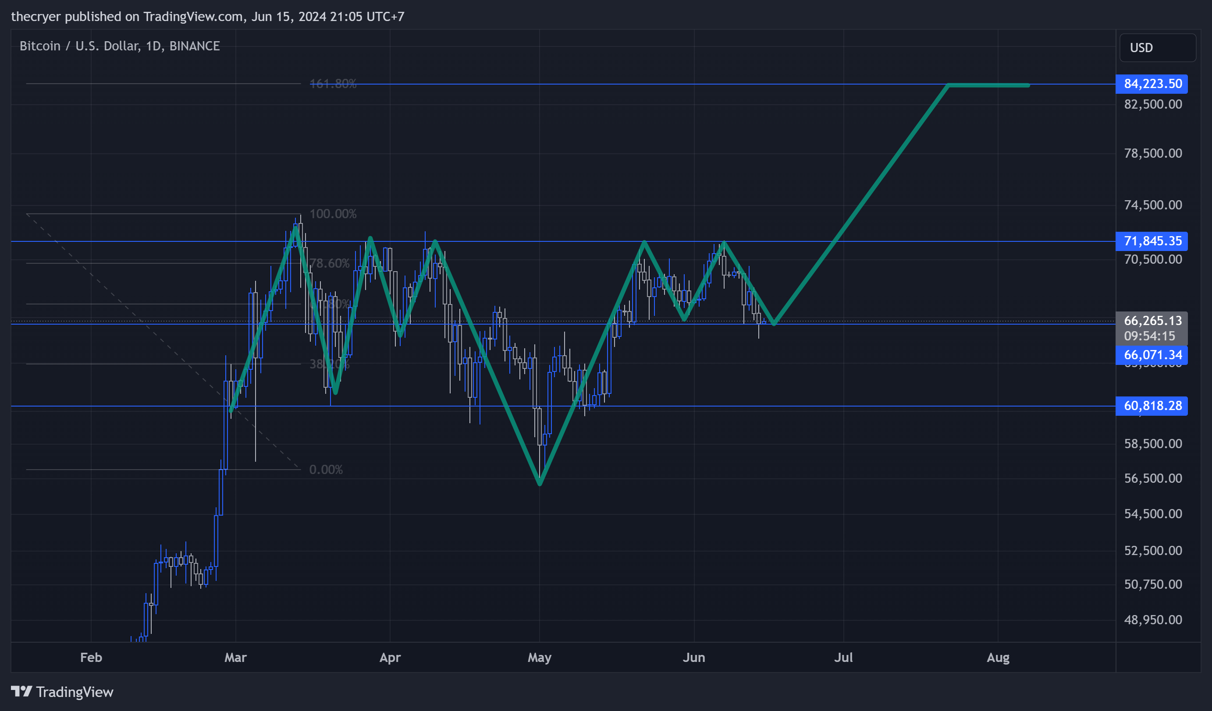
Task: Click the 54,500.00 price scale value
Action: pyautogui.click(x=1153, y=514)
